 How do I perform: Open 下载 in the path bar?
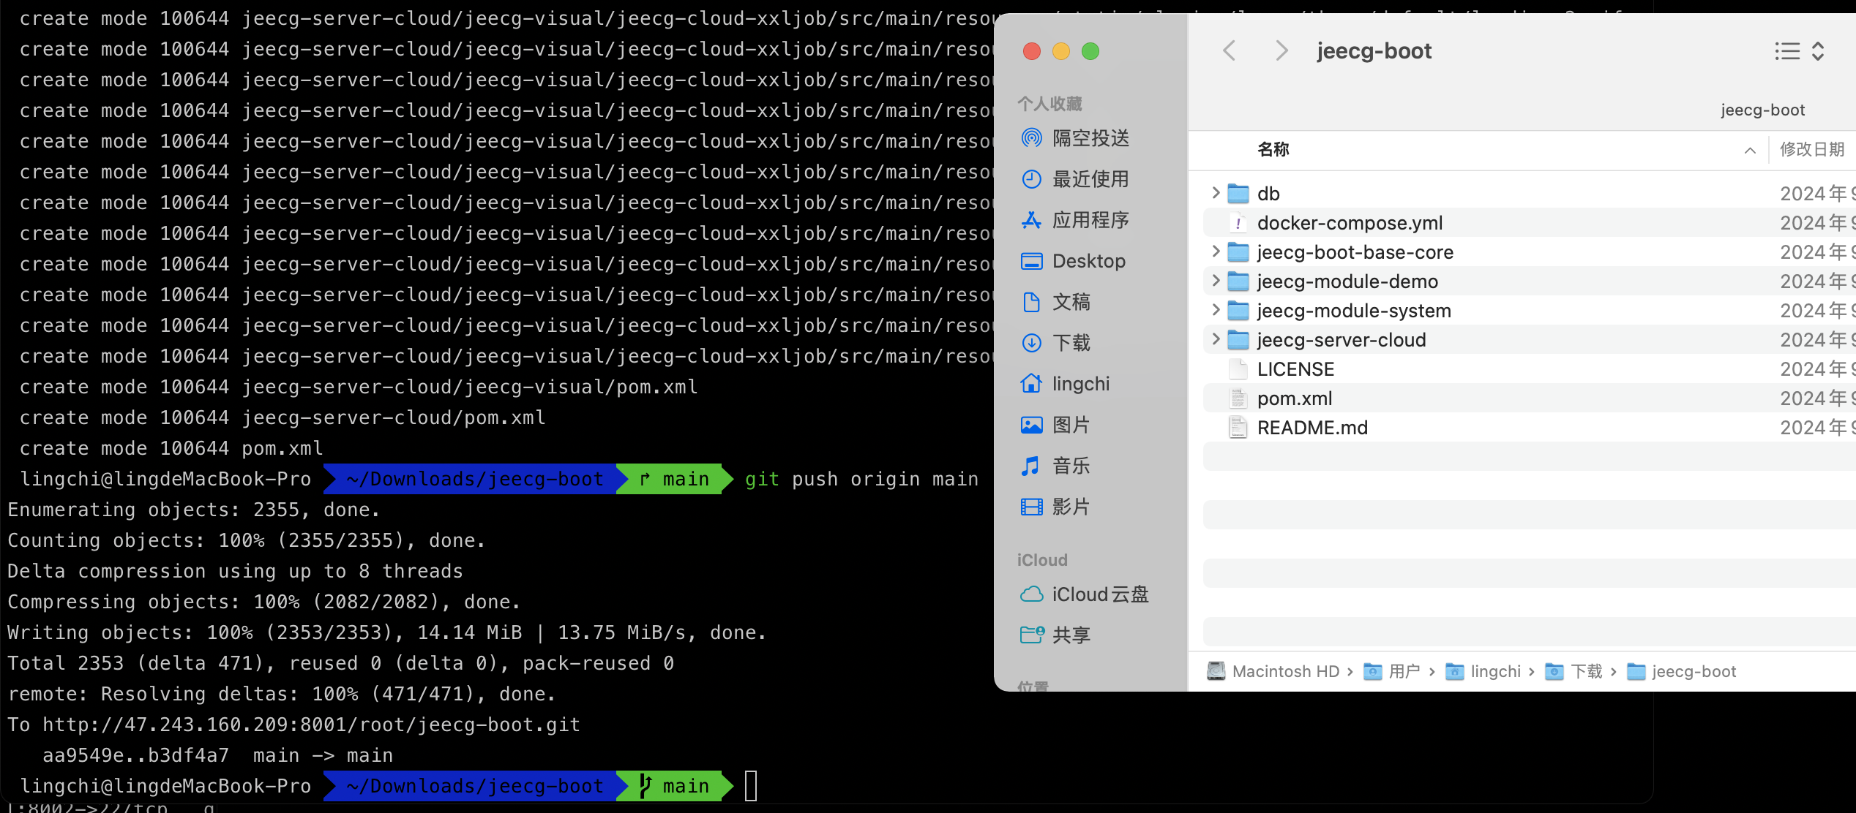click(x=1586, y=670)
